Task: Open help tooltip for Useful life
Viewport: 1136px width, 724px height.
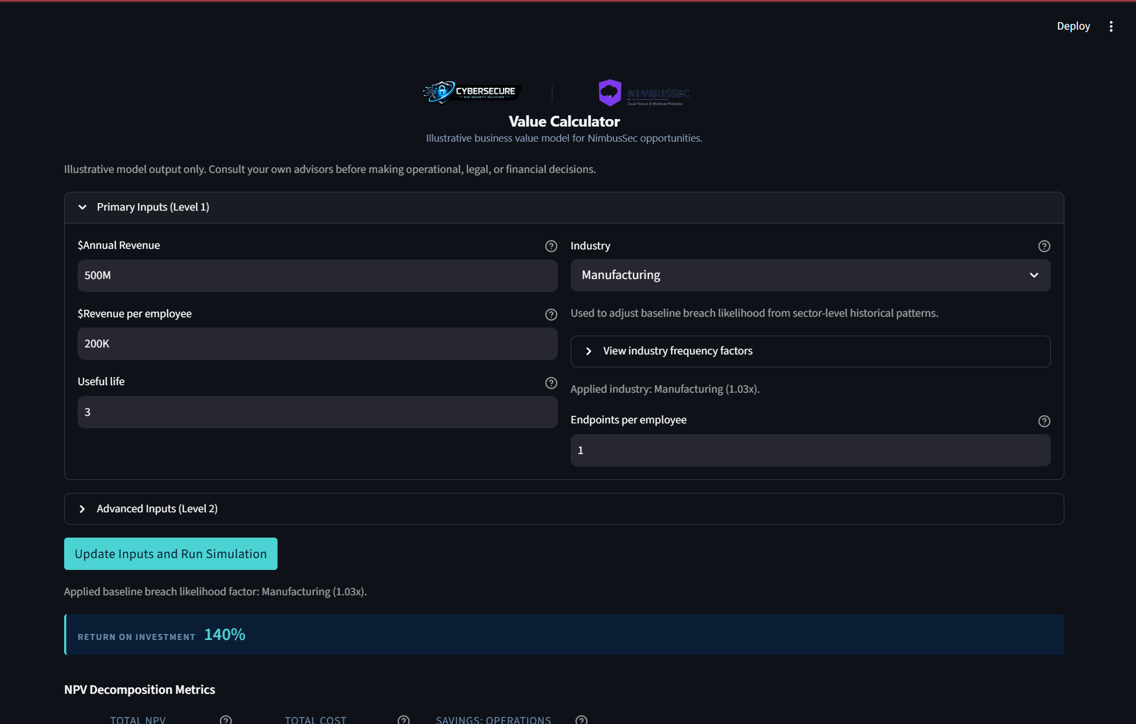Action: pyautogui.click(x=551, y=383)
